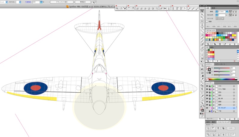This screenshot has width=239, height=137.
Task: Switch to the 植物 swatch library tab
Action: 212,47
